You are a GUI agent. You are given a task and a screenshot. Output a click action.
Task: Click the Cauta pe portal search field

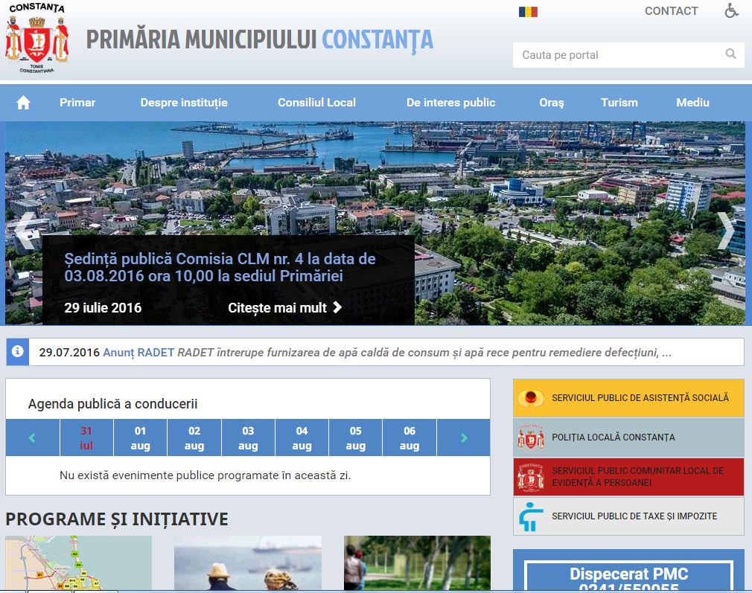pos(616,55)
